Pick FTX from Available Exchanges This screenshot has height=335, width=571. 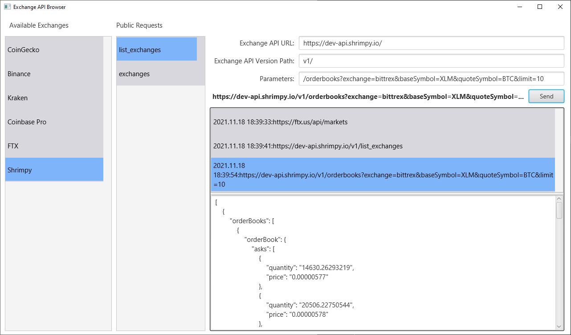click(54, 146)
